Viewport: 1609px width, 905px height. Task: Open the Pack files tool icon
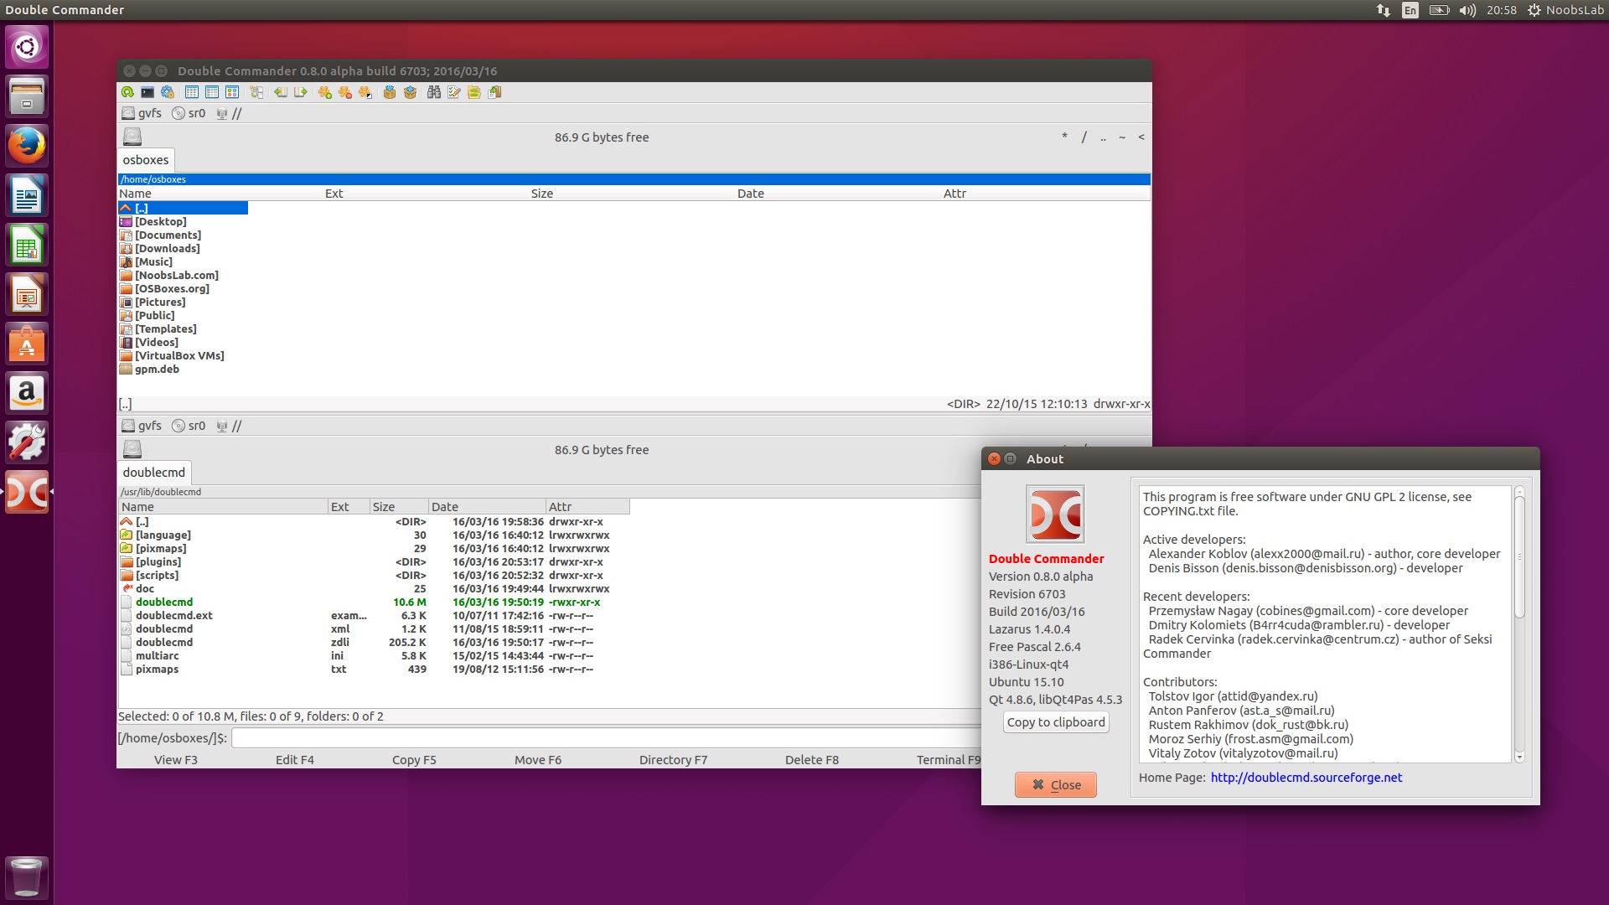click(389, 93)
